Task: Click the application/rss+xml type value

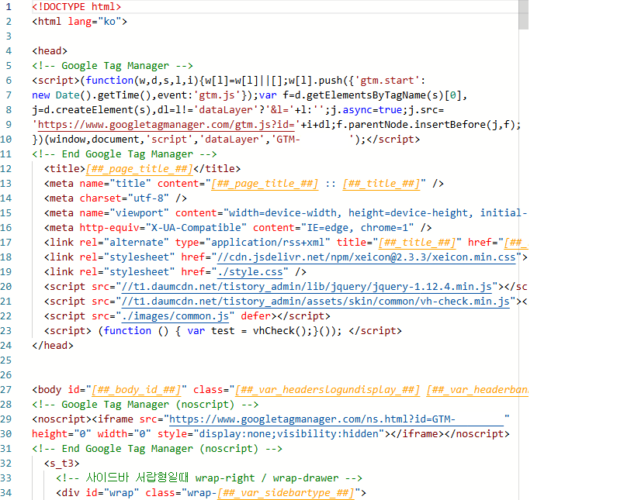Action: point(267,243)
